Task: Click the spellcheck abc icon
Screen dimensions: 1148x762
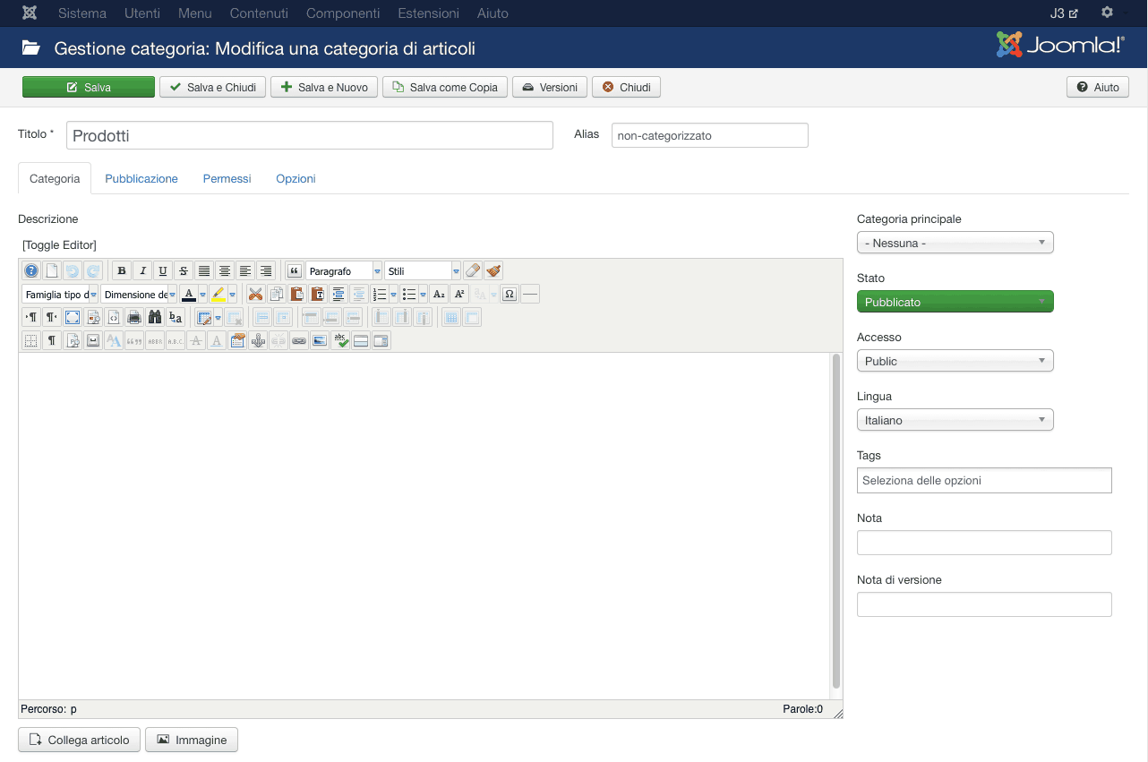Action: pyautogui.click(x=340, y=340)
